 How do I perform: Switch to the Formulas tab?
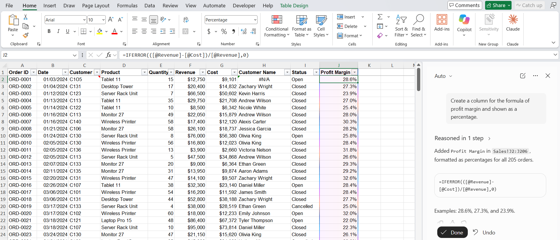[x=127, y=5]
